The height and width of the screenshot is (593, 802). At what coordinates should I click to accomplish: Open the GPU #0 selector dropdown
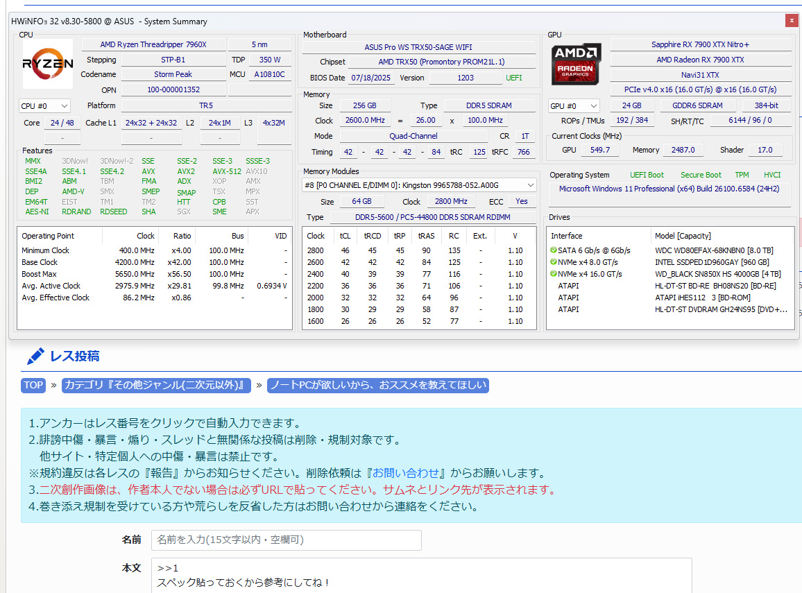pos(574,106)
